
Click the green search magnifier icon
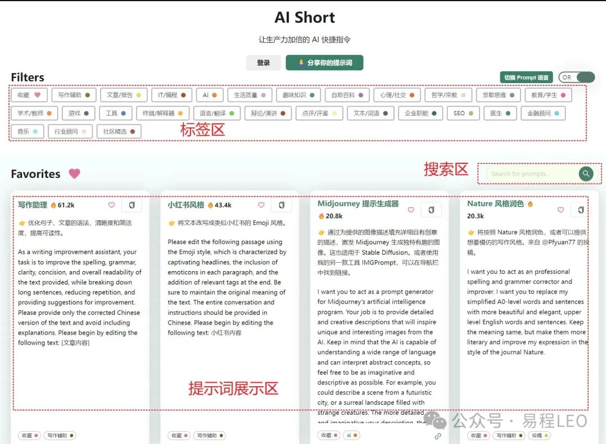click(x=586, y=174)
